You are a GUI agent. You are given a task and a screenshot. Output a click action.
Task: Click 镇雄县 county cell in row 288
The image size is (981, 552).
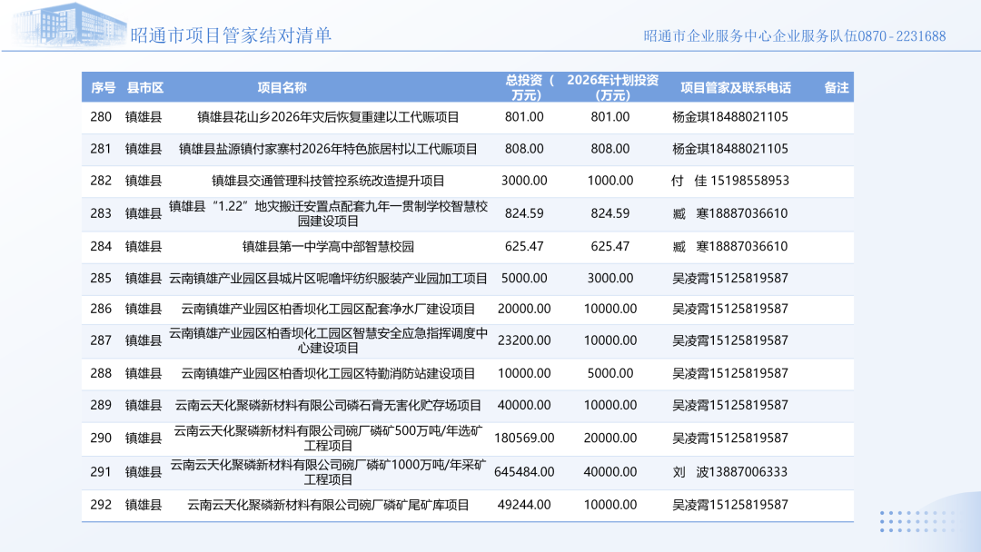coord(144,373)
